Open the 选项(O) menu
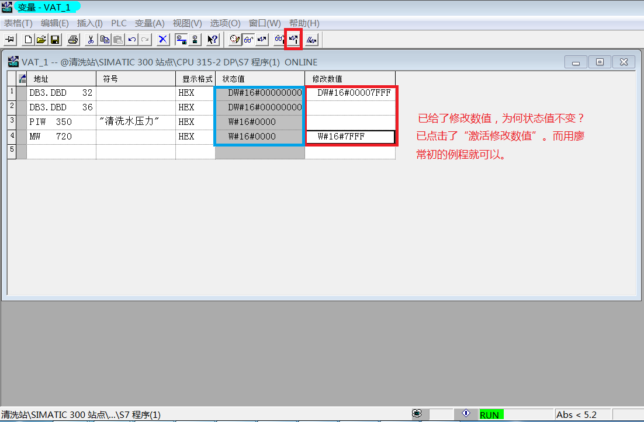The image size is (644, 422). click(x=225, y=23)
